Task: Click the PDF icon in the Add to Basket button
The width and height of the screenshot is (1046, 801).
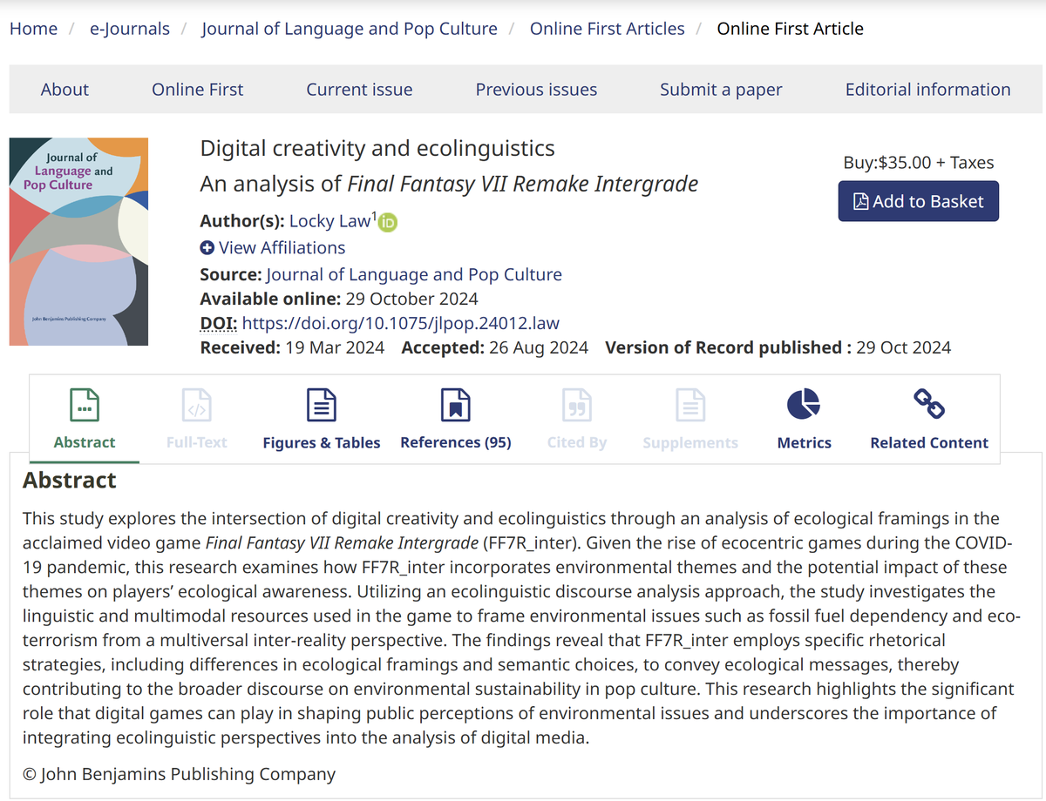Action: pyautogui.click(x=860, y=202)
